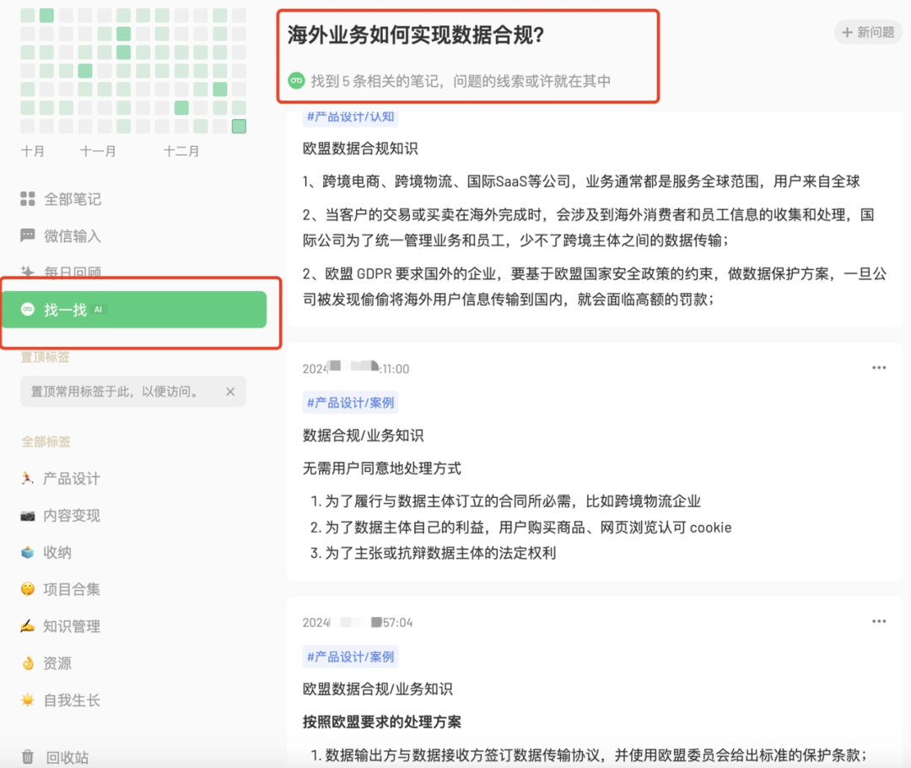Image resolution: width=911 pixels, height=768 pixels.
Task: Open more options for the 11:00 note
Action: click(879, 367)
